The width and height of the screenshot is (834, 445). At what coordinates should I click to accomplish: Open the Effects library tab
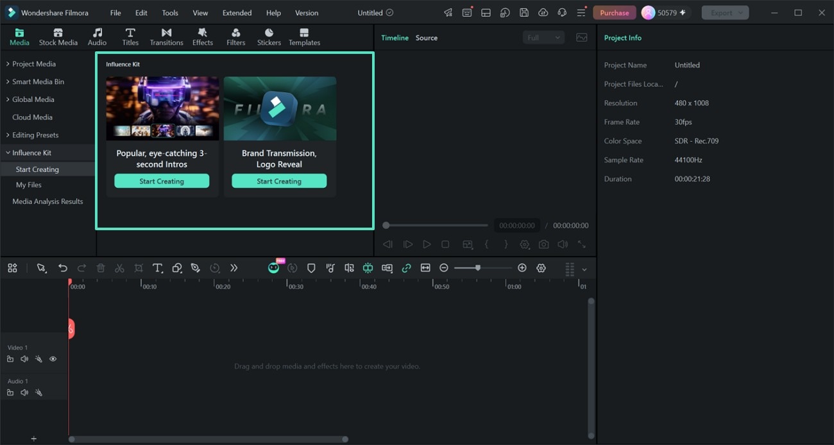click(202, 37)
